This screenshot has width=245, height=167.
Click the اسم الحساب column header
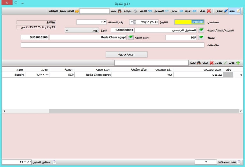(x=198, y=70)
